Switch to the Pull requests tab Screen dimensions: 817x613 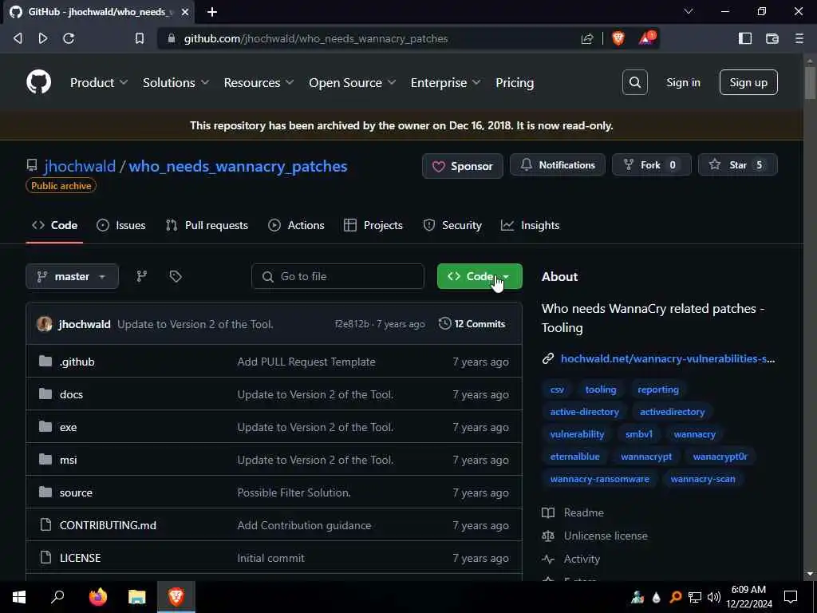(x=207, y=225)
